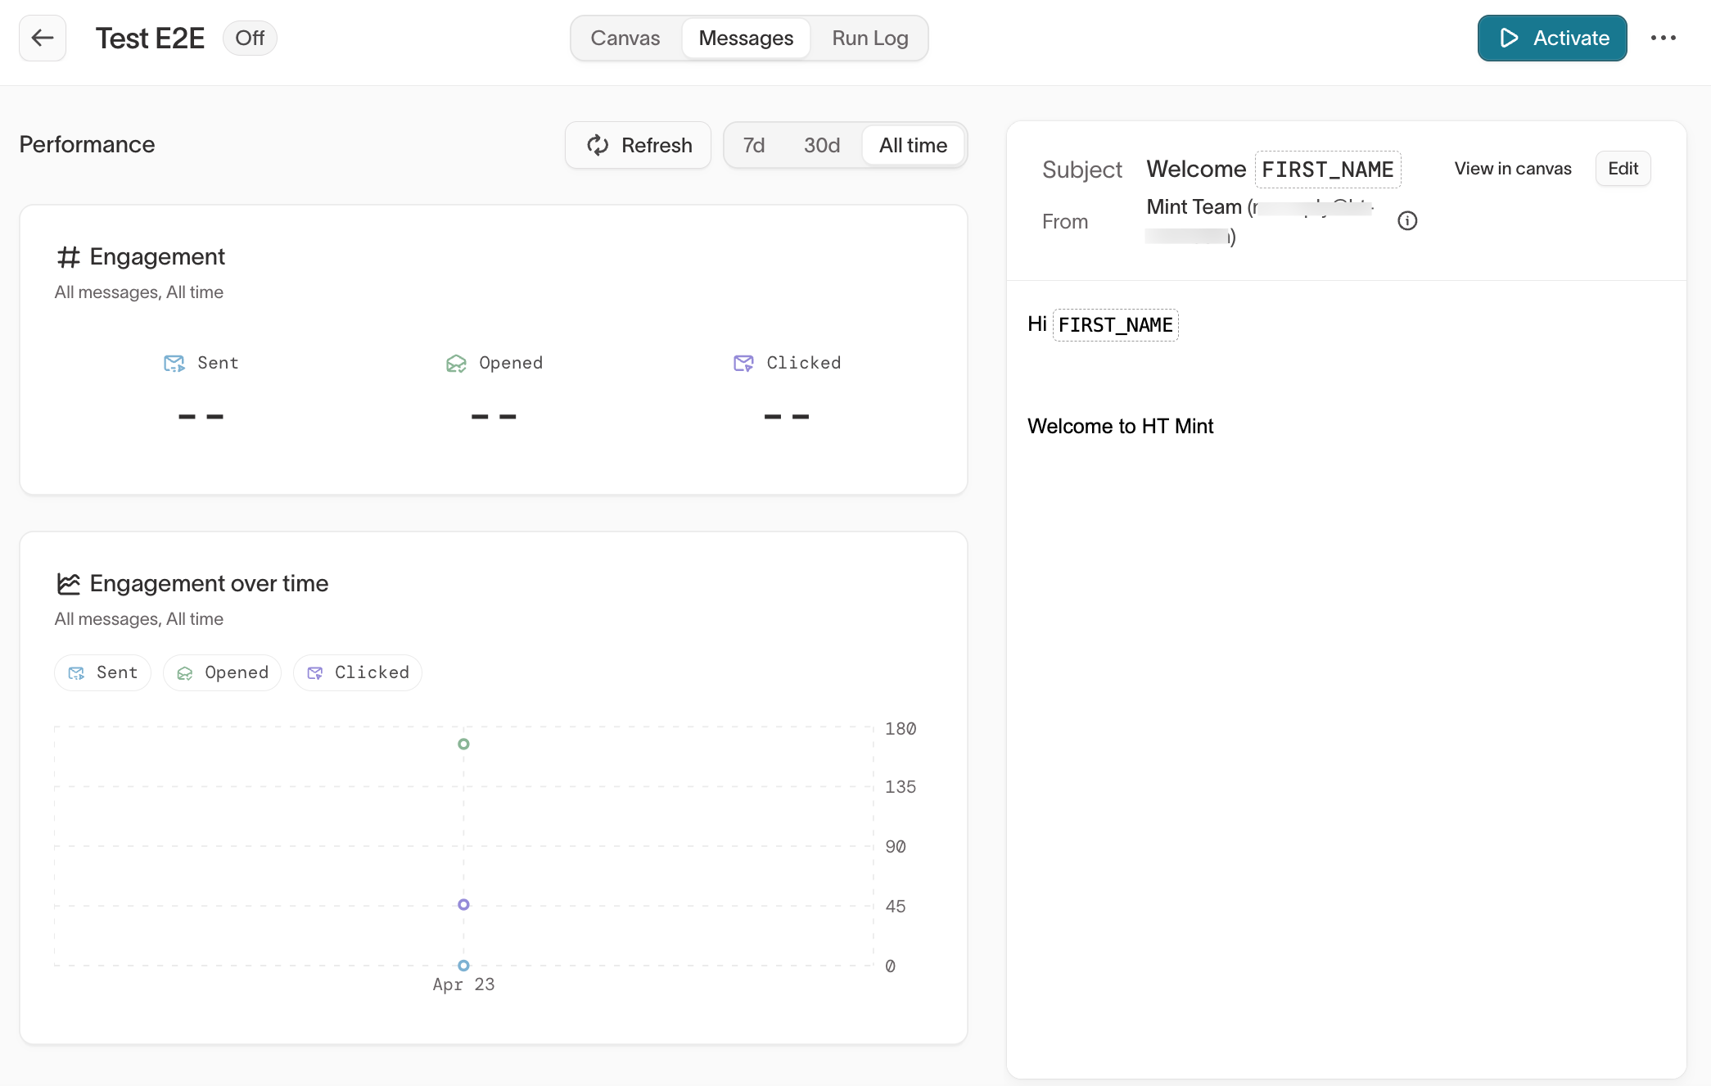1711x1086 pixels.
Task: Click the green Opened data point on chart
Action: coord(463,744)
